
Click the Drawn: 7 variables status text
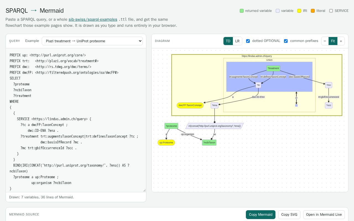click(x=41, y=197)
